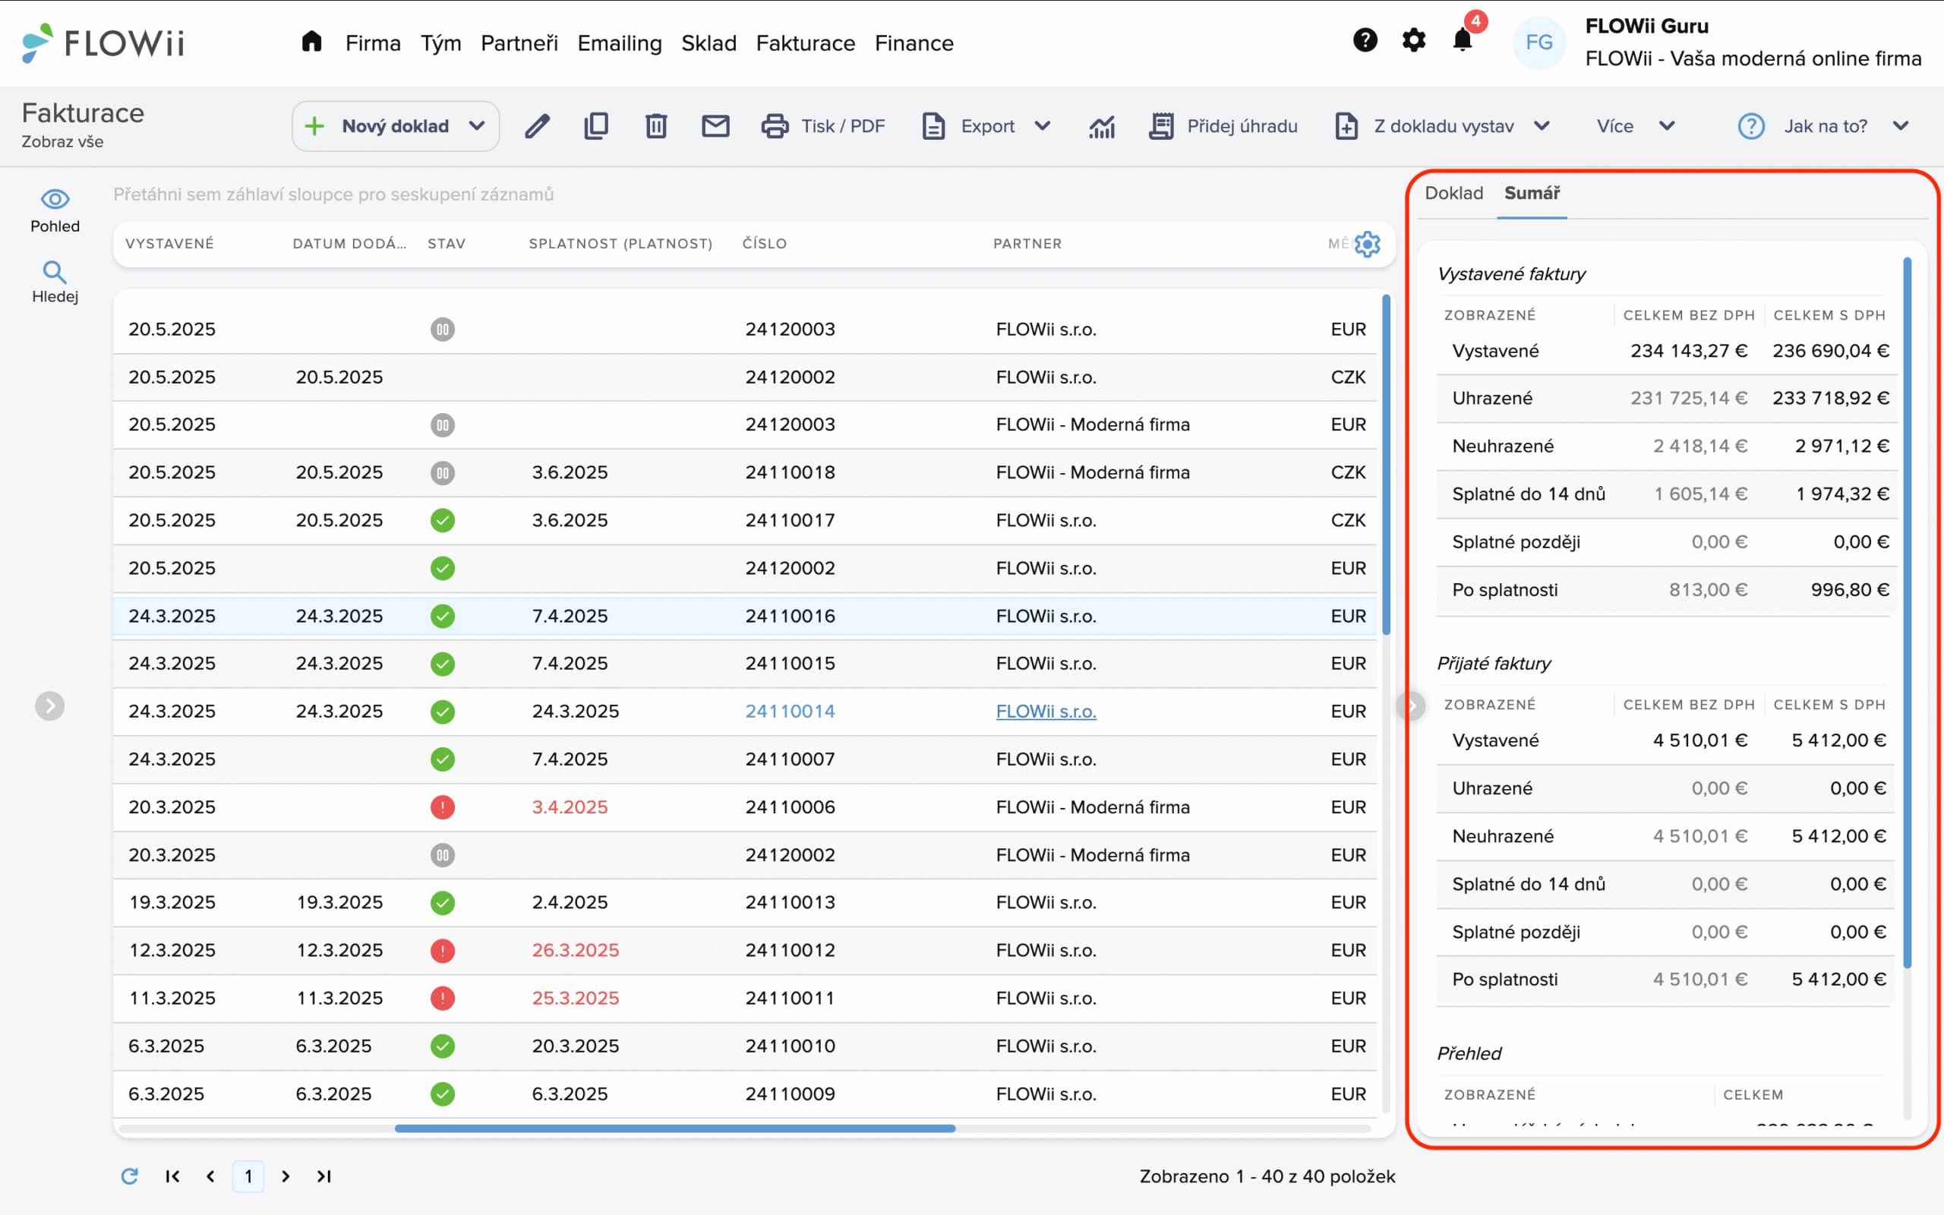Open the column settings gear in table header
This screenshot has width=1944, height=1215.
point(1367,244)
